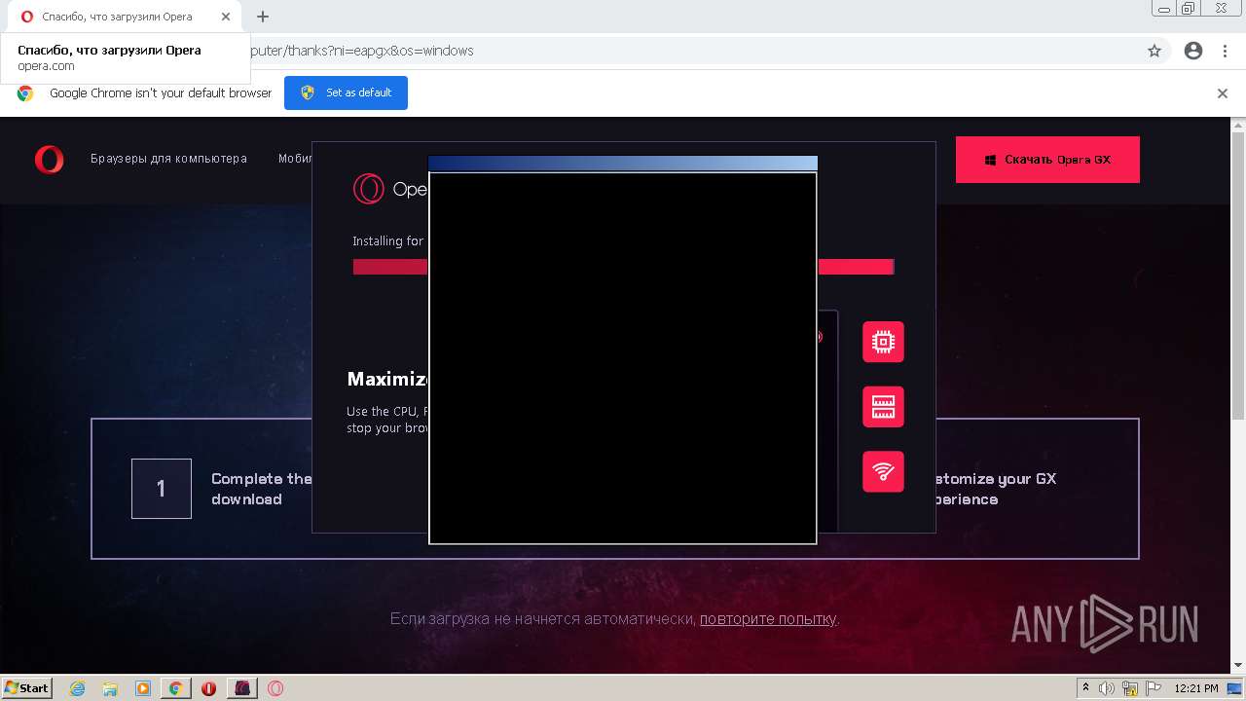Click the Opera GX installer taskbar button

click(241, 688)
